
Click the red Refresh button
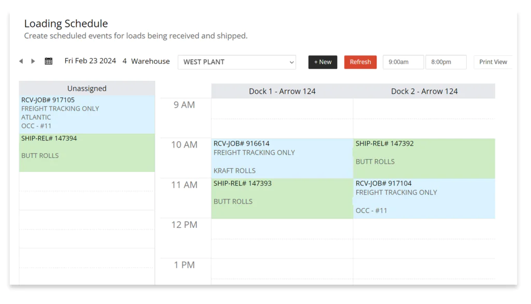360,62
